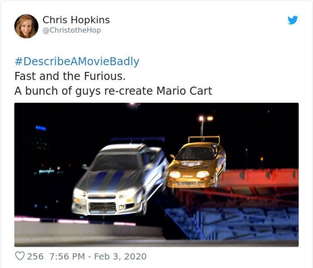Click the Twitter bird logo icon
This screenshot has width=313, height=268.
point(293,20)
